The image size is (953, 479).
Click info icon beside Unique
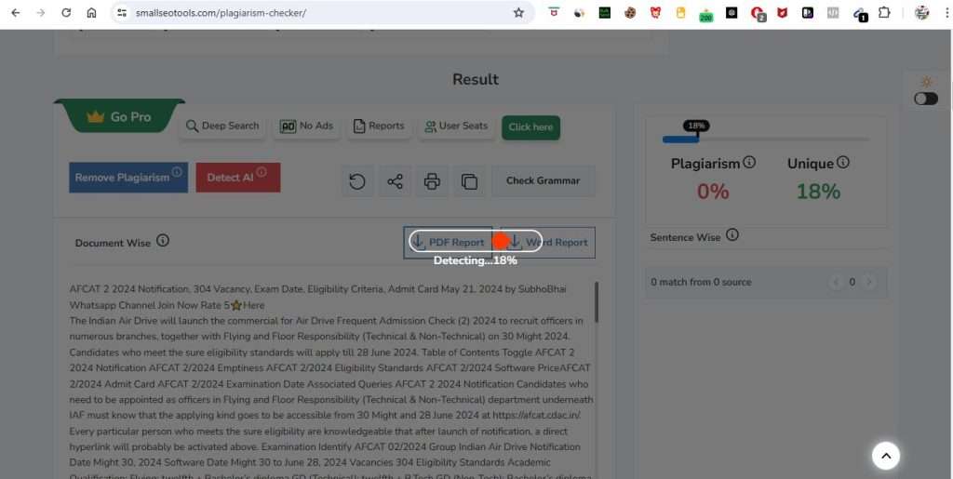tap(843, 162)
